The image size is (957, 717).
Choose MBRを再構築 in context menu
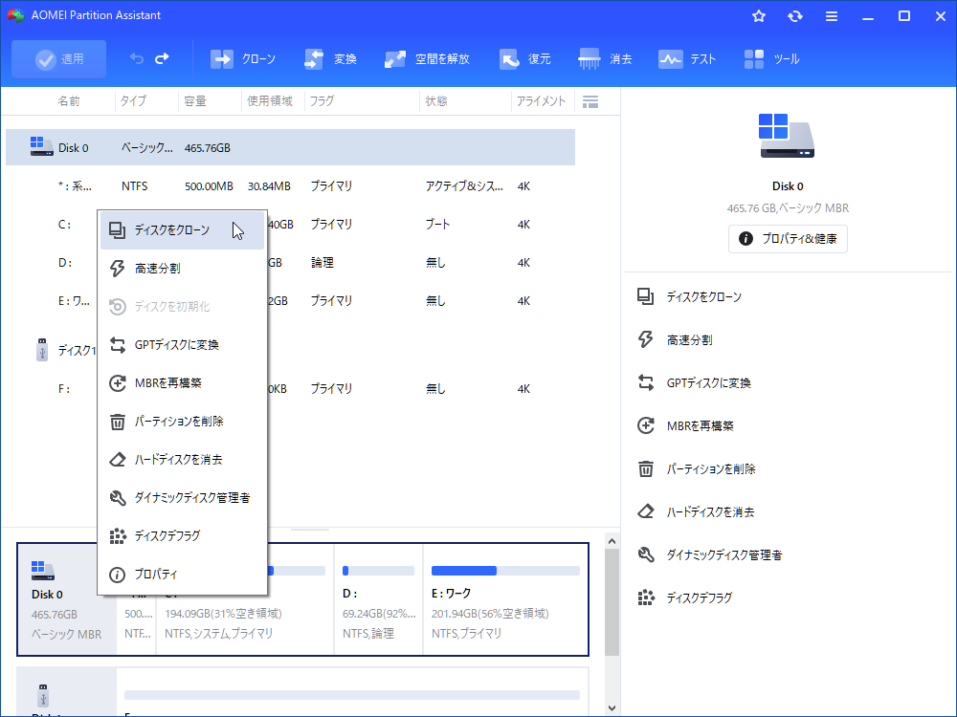coord(182,383)
